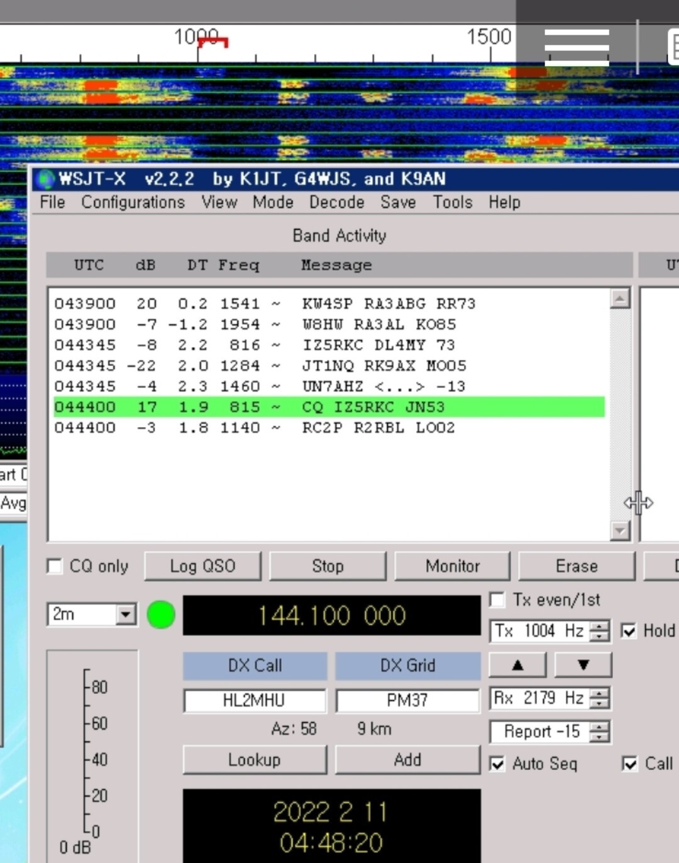Open the Mode menu
Viewport: 679px width, 863px height.
pos(273,202)
